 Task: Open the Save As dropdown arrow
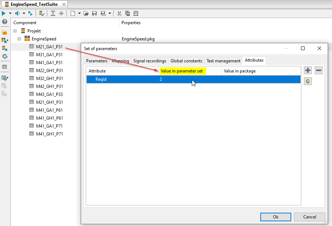click(x=109, y=13)
